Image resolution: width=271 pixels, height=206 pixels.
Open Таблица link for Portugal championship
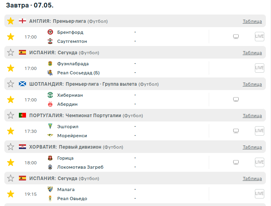click(x=252, y=116)
